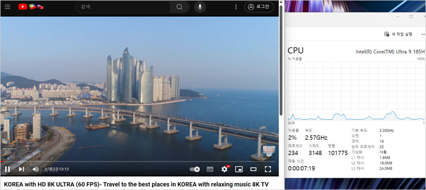This screenshot has height=190, width=426.
Task: Open YouTube settings three-dot menu
Action: pos(236,7)
